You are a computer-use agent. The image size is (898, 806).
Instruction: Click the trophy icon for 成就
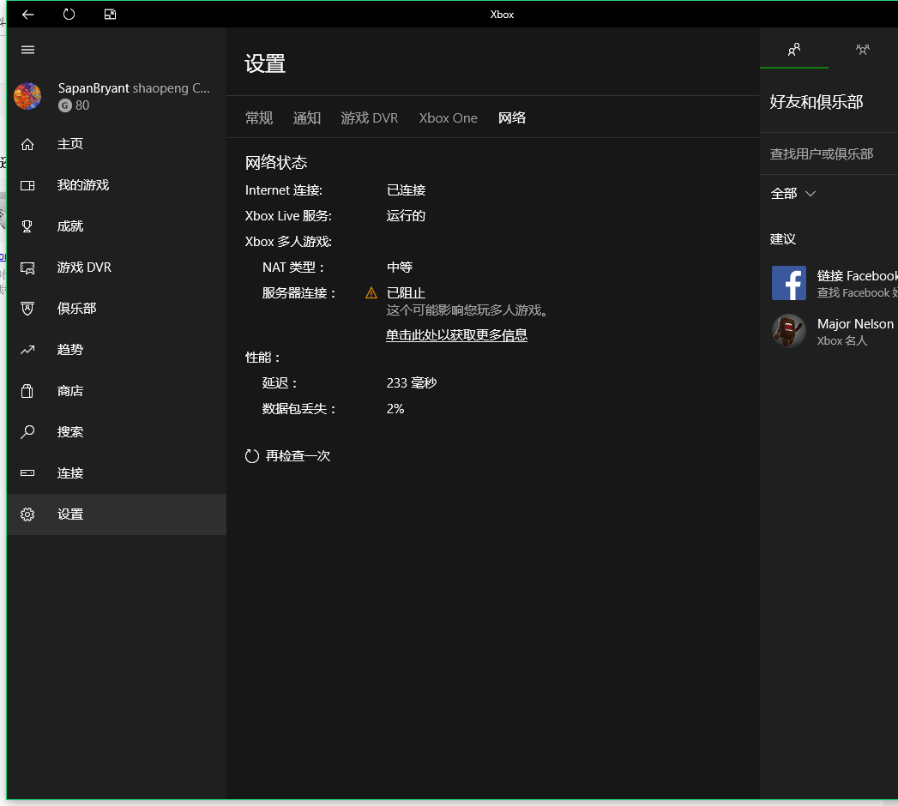pyautogui.click(x=27, y=226)
